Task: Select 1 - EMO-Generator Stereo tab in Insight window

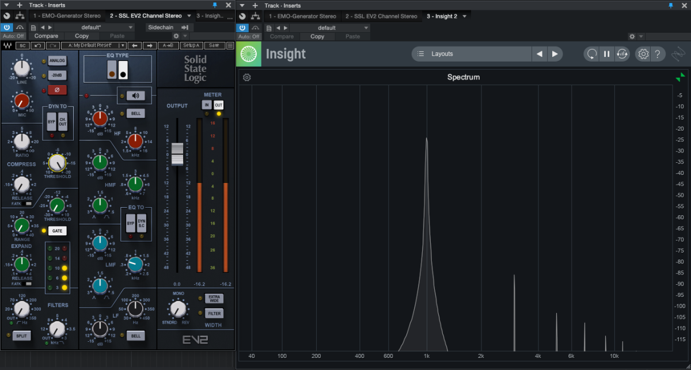Action: 302,16
